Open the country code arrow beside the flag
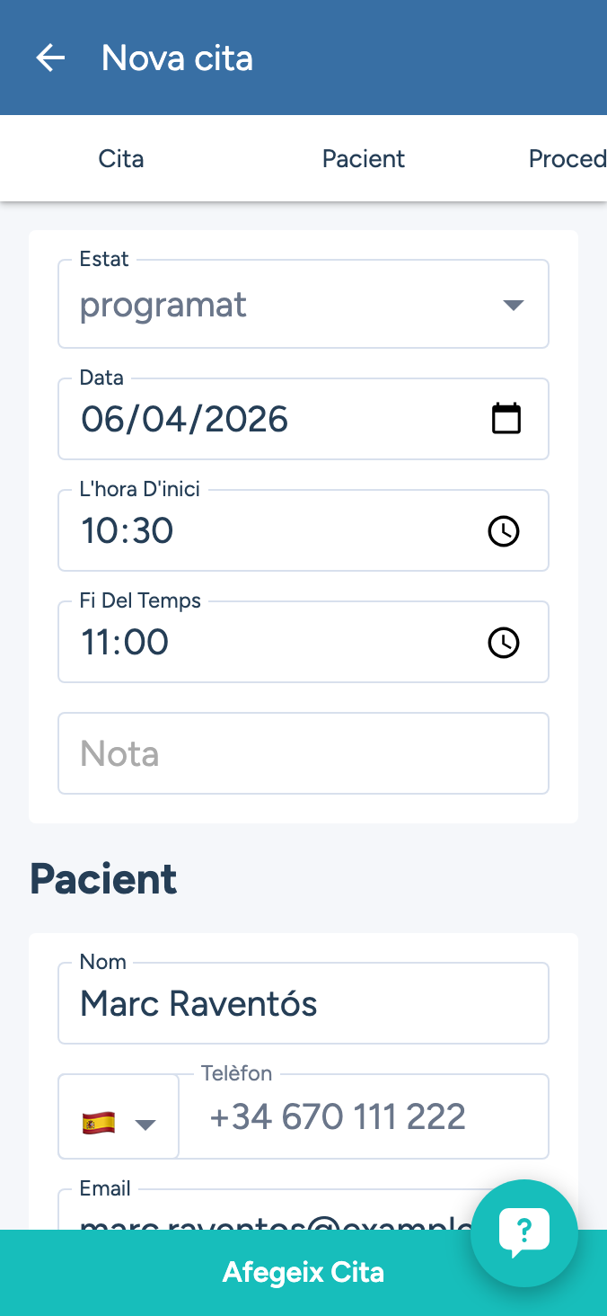Image resolution: width=607 pixels, height=1316 pixels. (x=145, y=1124)
